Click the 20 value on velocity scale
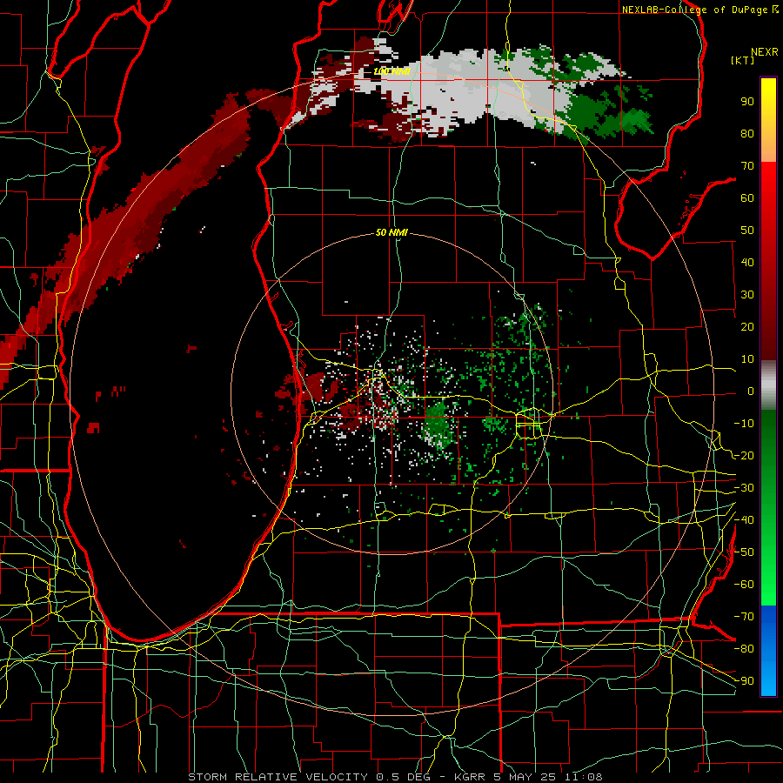The width and height of the screenshot is (783, 783). pyautogui.click(x=747, y=327)
